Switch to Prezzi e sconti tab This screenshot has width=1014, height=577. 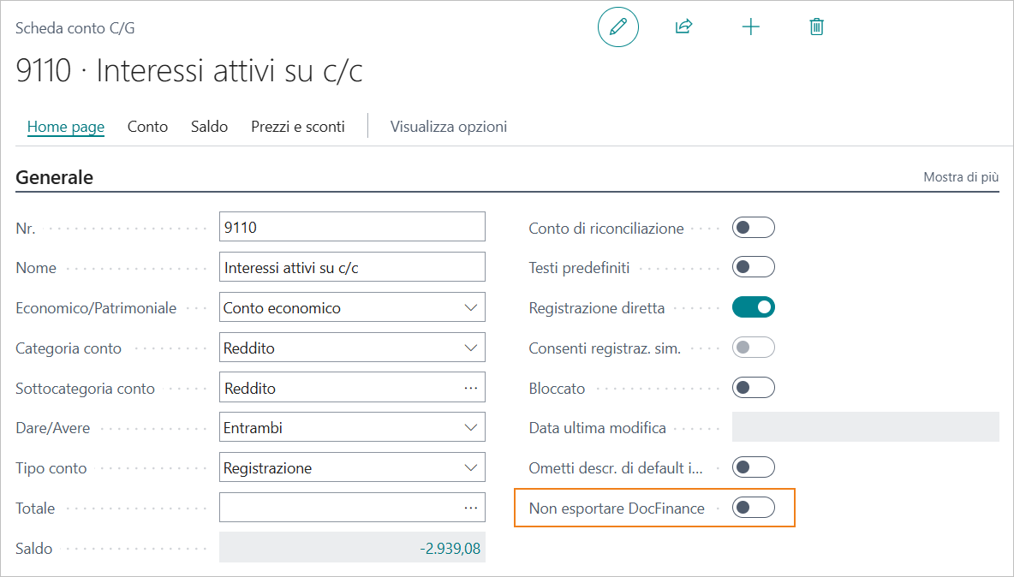297,127
